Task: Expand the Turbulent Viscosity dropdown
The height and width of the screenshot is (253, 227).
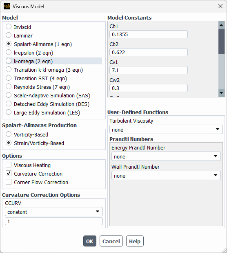Action: [x=166, y=130]
